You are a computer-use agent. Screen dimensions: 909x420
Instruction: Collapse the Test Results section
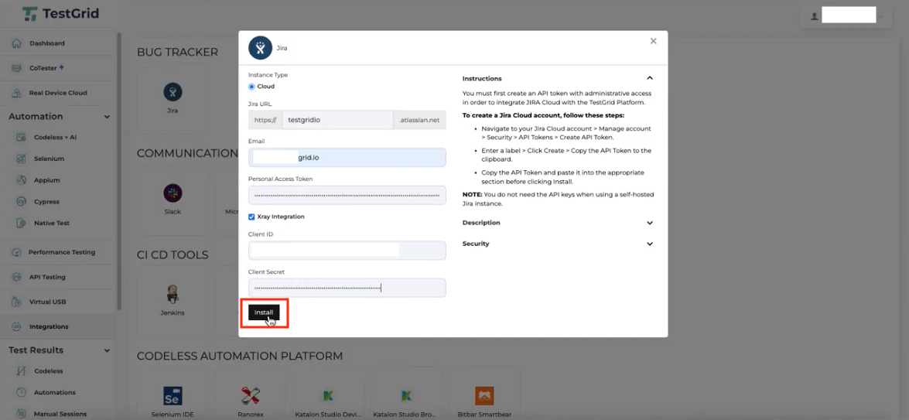pos(107,350)
